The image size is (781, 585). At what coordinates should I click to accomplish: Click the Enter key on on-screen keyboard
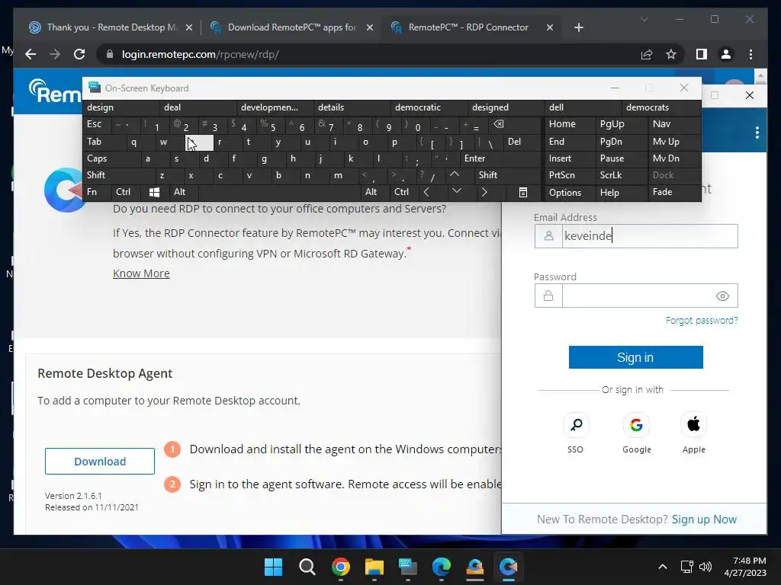point(500,158)
